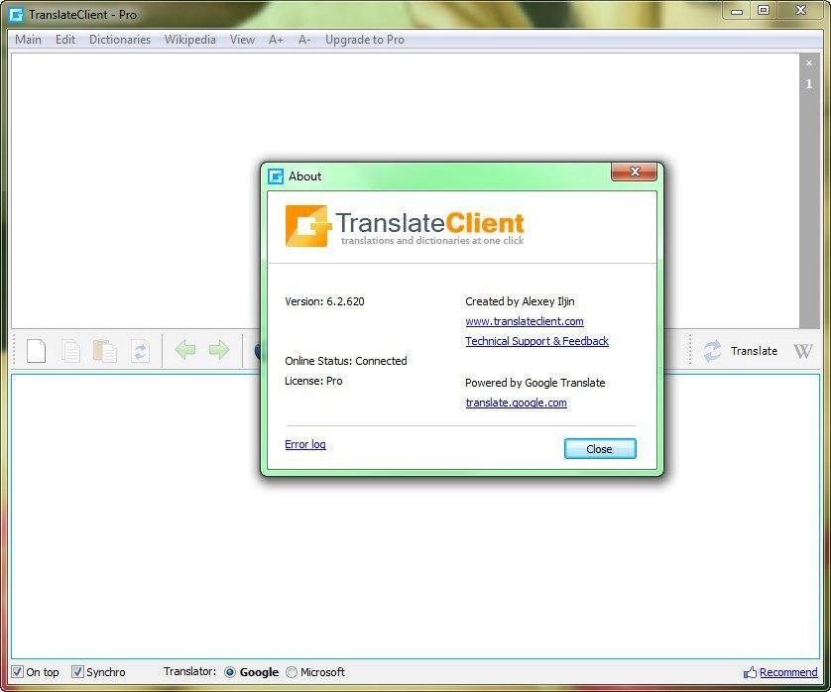The height and width of the screenshot is (692, 831).
Task: Click the TranslateClient logo in About dialog
Action: coord(405,226)
